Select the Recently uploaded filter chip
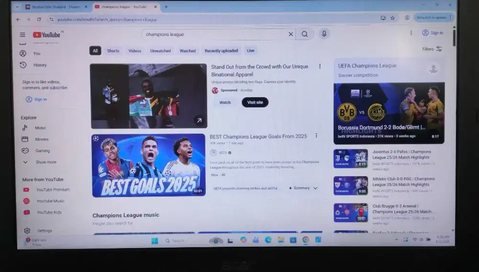The height and width of the screenshot is (272, 479). tap(221, 51)
